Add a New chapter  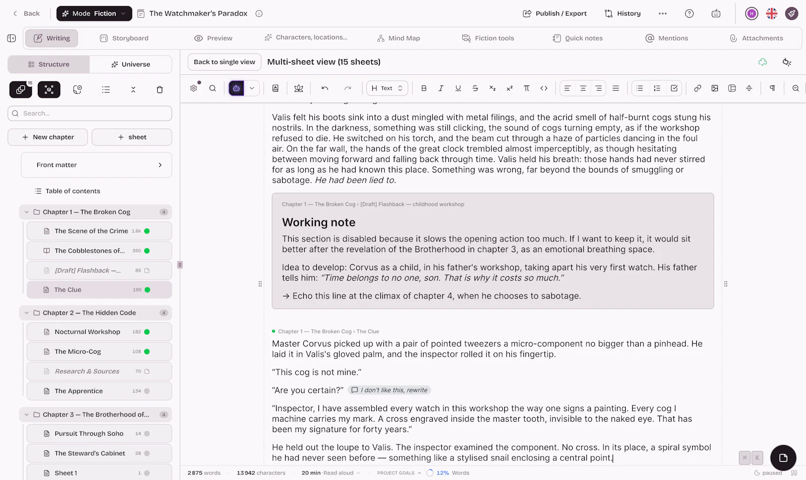48,137
